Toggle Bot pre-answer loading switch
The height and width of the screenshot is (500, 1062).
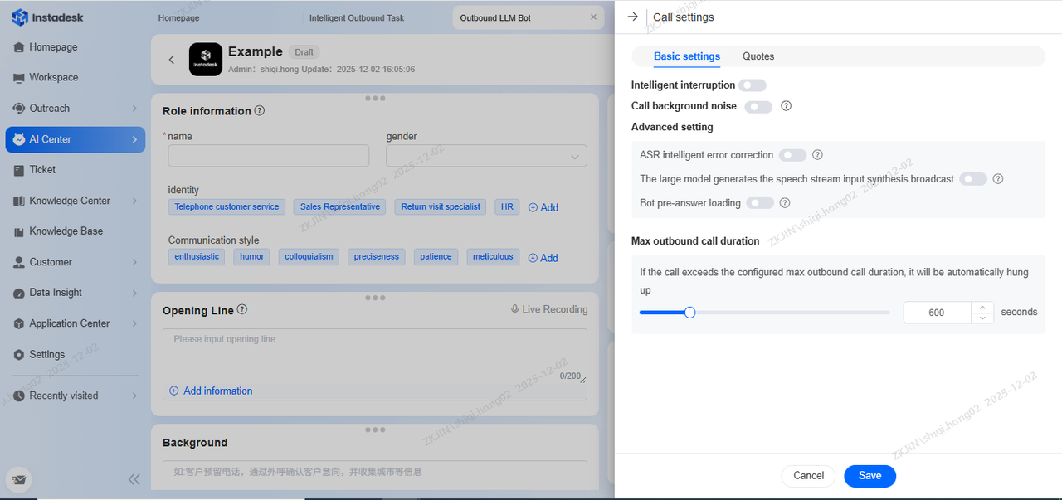pos(759,203)
